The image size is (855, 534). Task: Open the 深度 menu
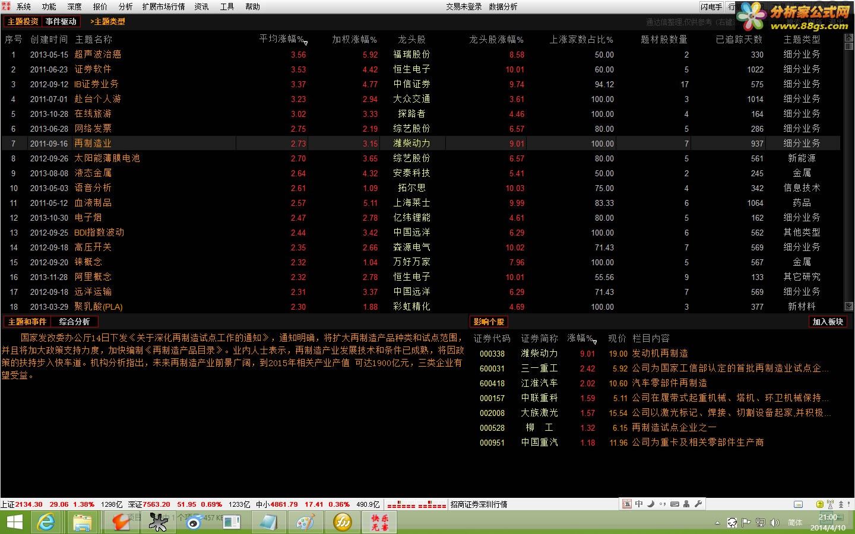click(x=75, y=7)
